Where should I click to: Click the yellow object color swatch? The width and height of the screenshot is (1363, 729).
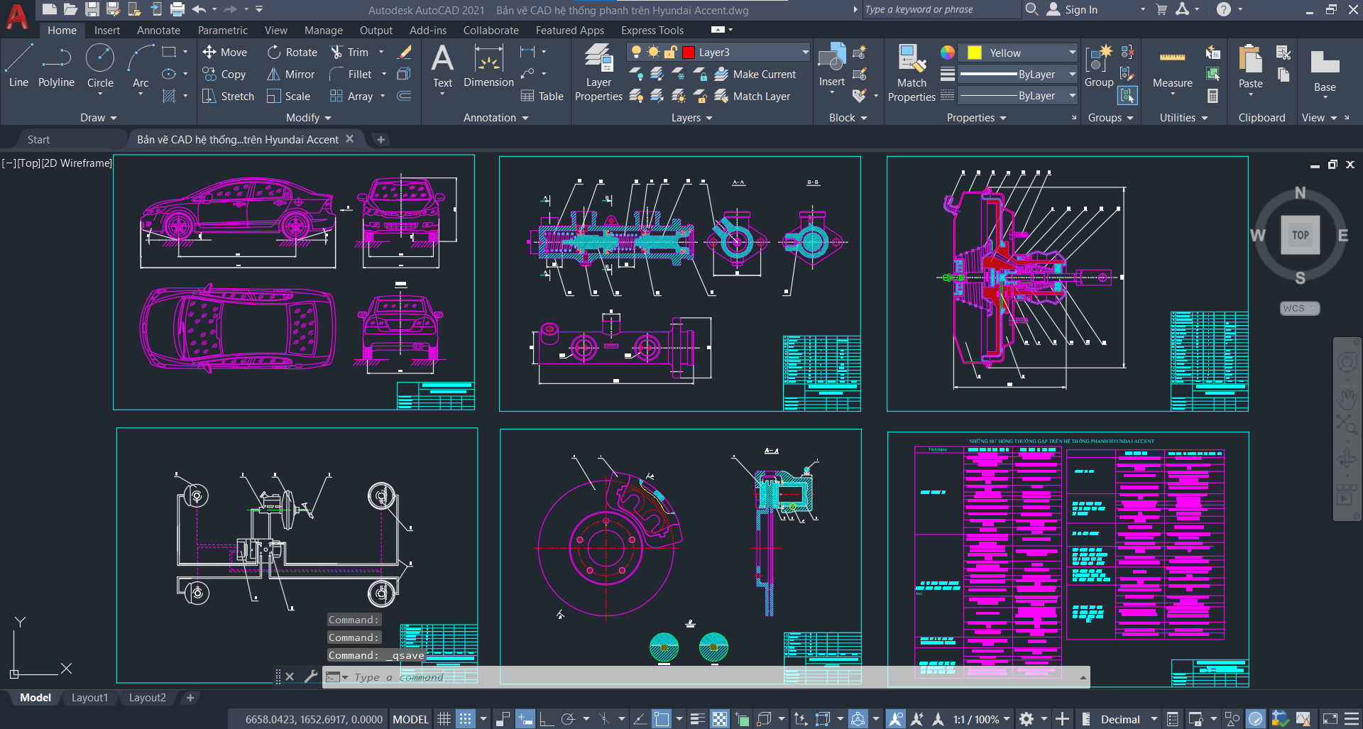pyautogui.click(x=974, y=53)
